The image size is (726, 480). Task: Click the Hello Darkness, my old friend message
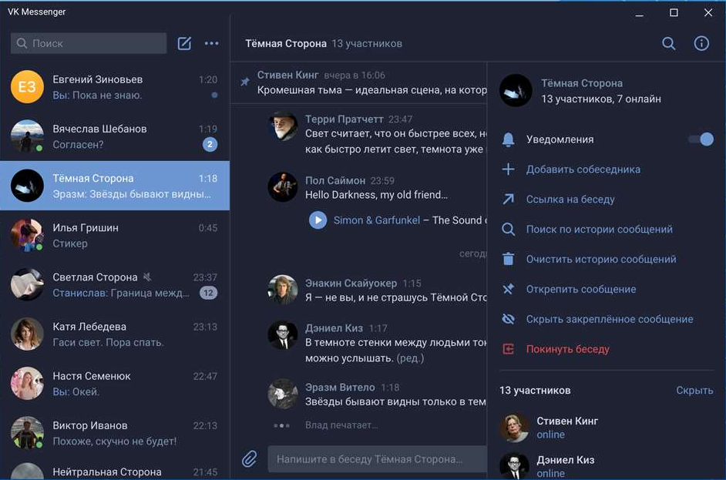376,195
